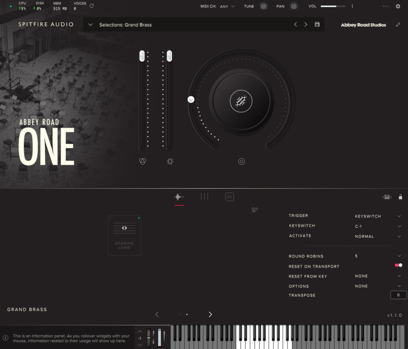
Task: Click the center emblem of the big knob
Action: click(x=241, y=101)
